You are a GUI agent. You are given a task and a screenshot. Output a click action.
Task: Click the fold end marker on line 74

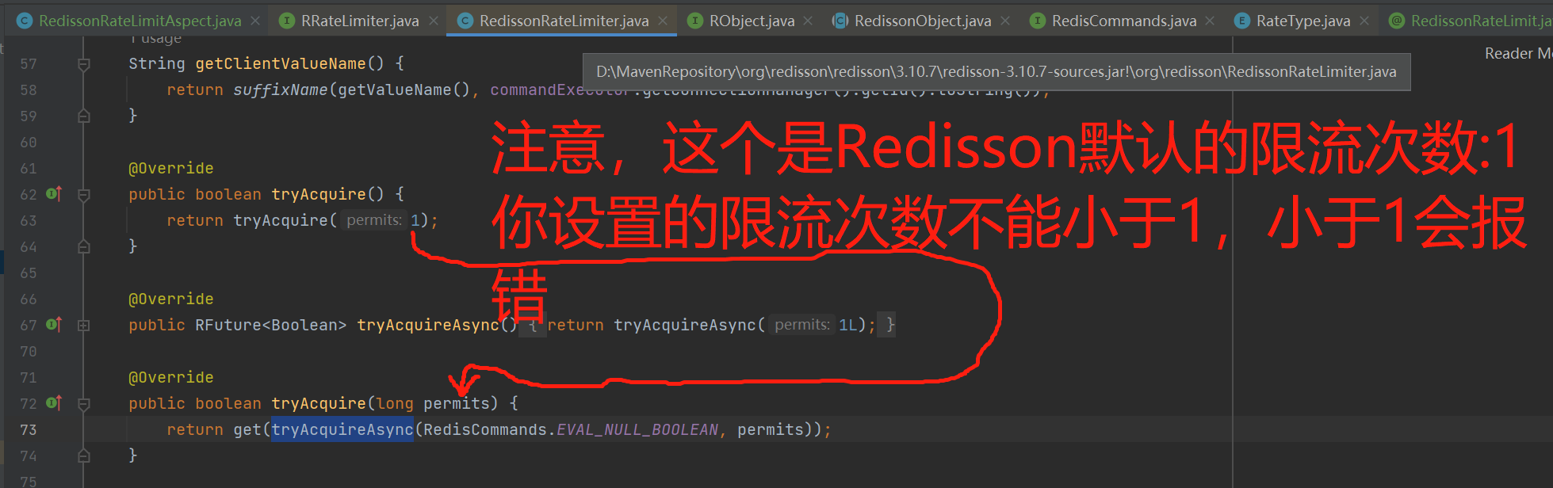pyautogui.click(x=83, y=456)
